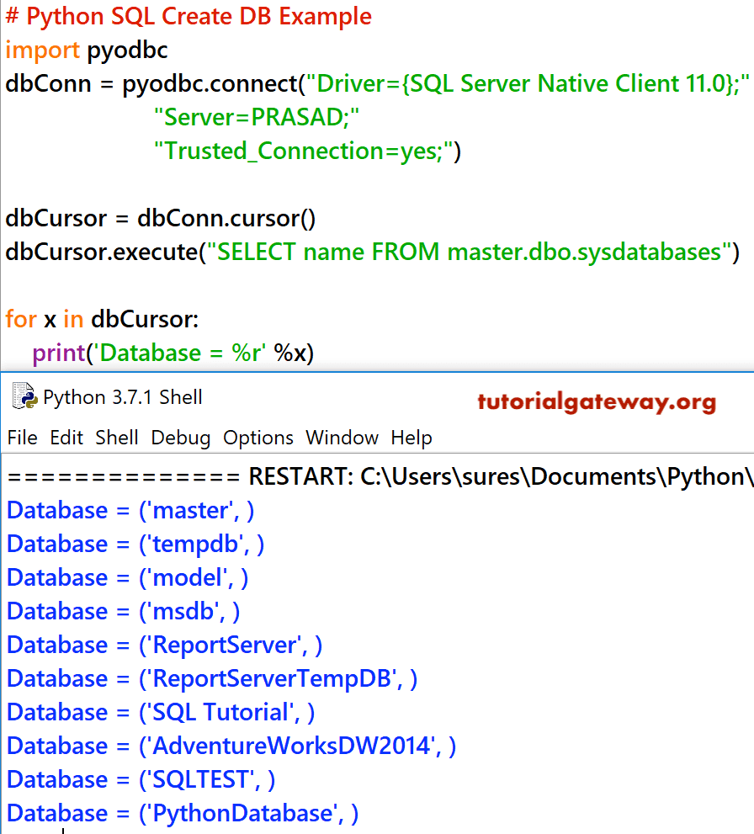The height and width of the screenshot is (834, 754).
Task: Open the Window menu
Action: click(342, 438)
